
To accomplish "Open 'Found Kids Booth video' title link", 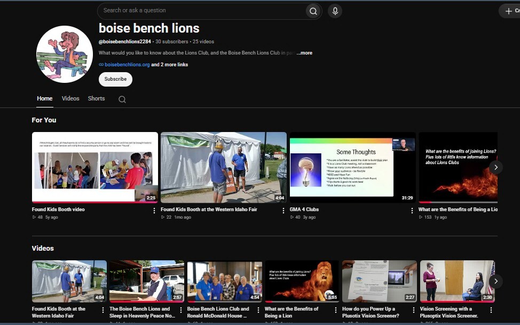I will coord(58,210).
